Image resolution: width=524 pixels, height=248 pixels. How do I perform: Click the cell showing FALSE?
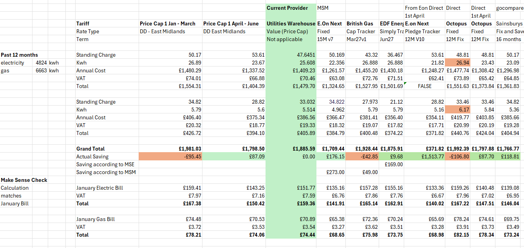[425, 86]
